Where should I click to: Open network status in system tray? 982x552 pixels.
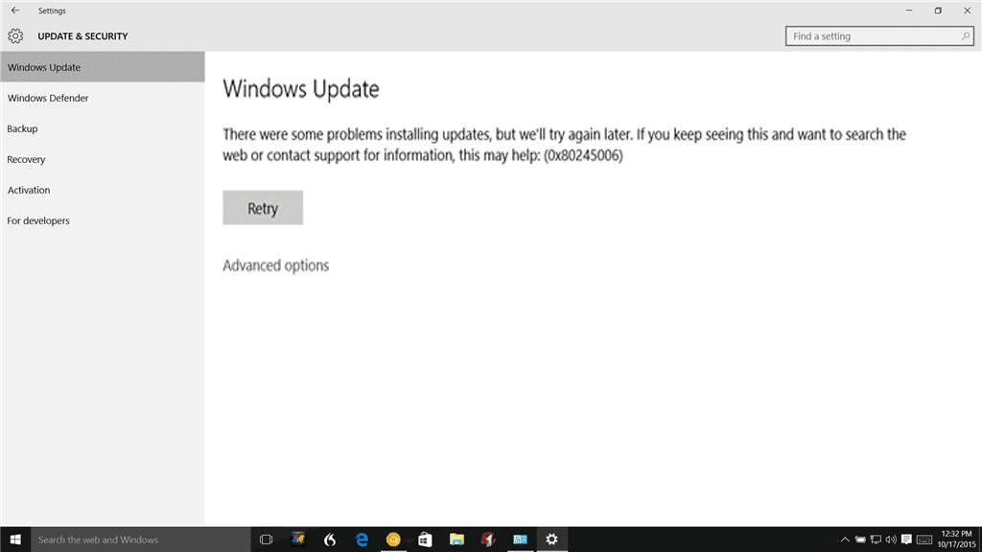tap(876, 540)
